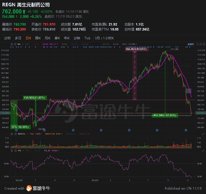Toggle RSI_5 line visibility

coord(28,151)
